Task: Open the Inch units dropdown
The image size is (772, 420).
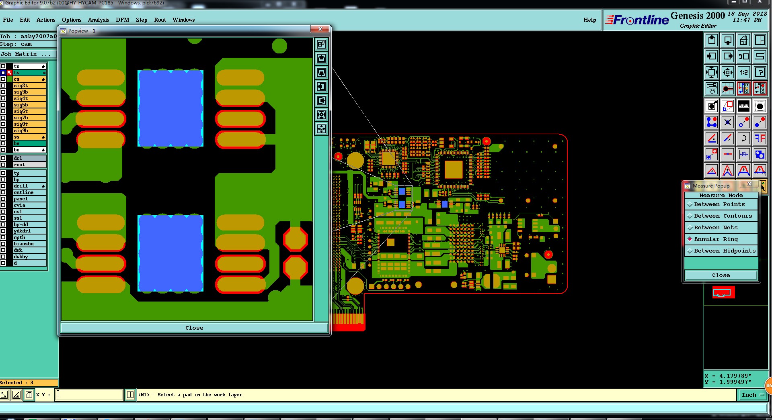Action: pyautogui.click(x=753, y=395)
